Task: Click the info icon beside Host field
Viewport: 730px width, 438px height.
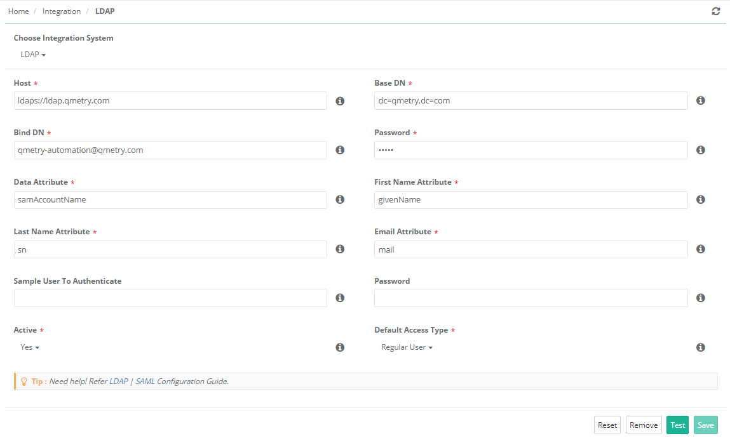Action: point(340,101)
